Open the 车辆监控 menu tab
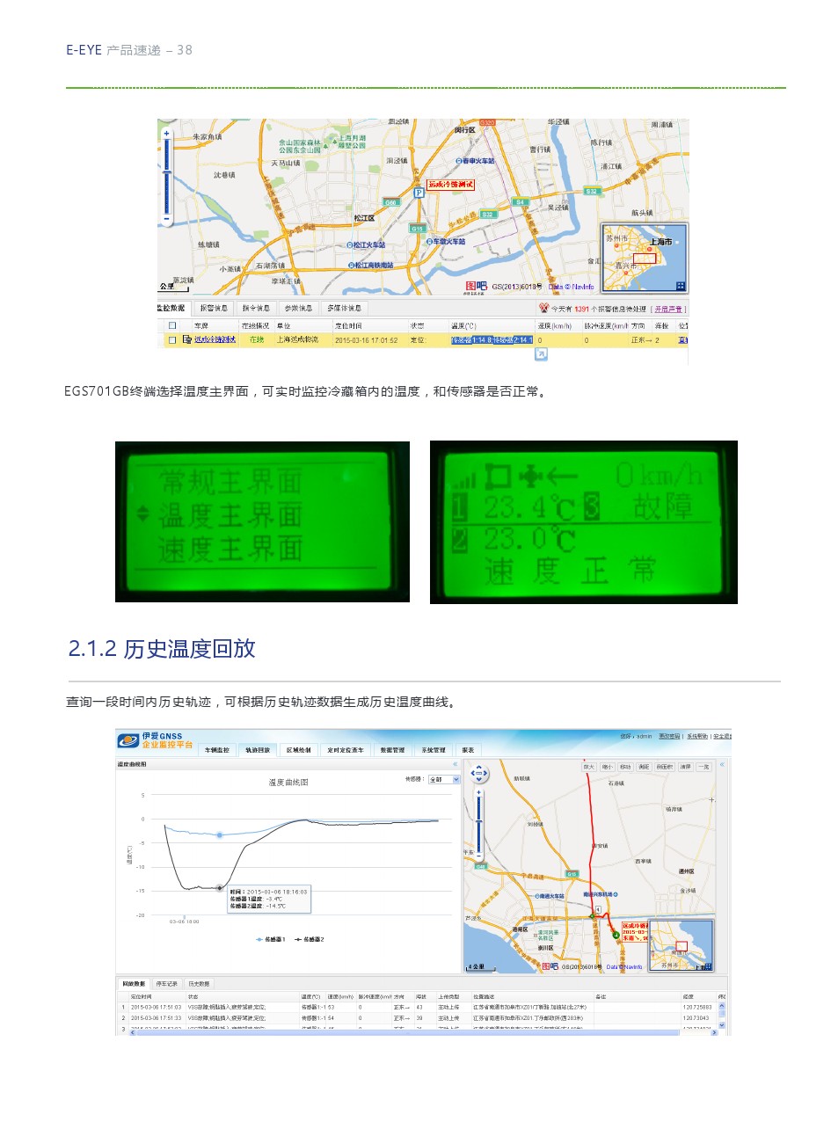The image size is (831, 1122). pyautogui.click(x=217, y=750)
